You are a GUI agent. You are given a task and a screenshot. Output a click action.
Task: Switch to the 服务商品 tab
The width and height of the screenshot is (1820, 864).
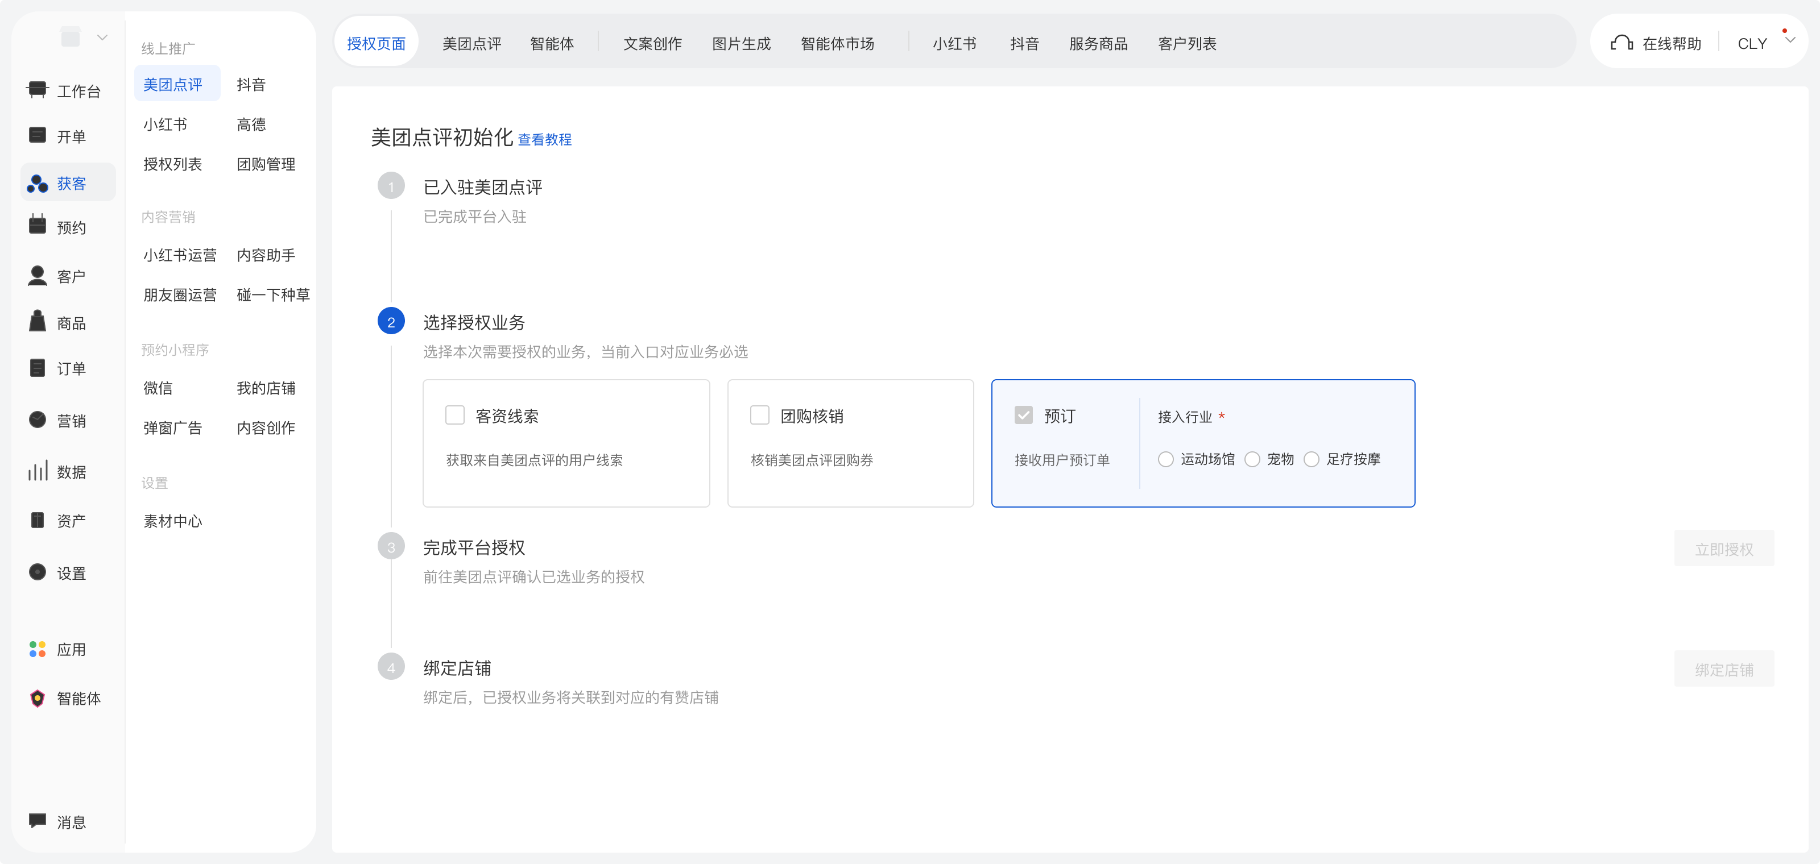pos(1098,43)
